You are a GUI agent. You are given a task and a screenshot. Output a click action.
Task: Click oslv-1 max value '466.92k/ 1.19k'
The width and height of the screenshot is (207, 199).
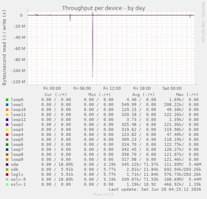182,184
